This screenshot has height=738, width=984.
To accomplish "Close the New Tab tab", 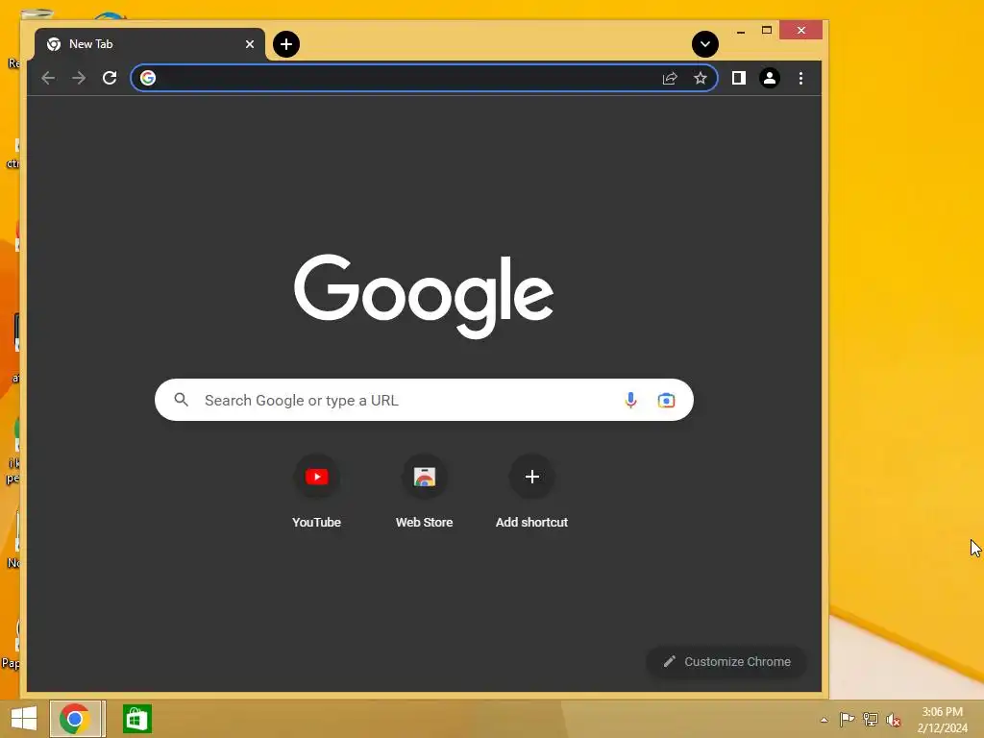I will click(250, 44).
